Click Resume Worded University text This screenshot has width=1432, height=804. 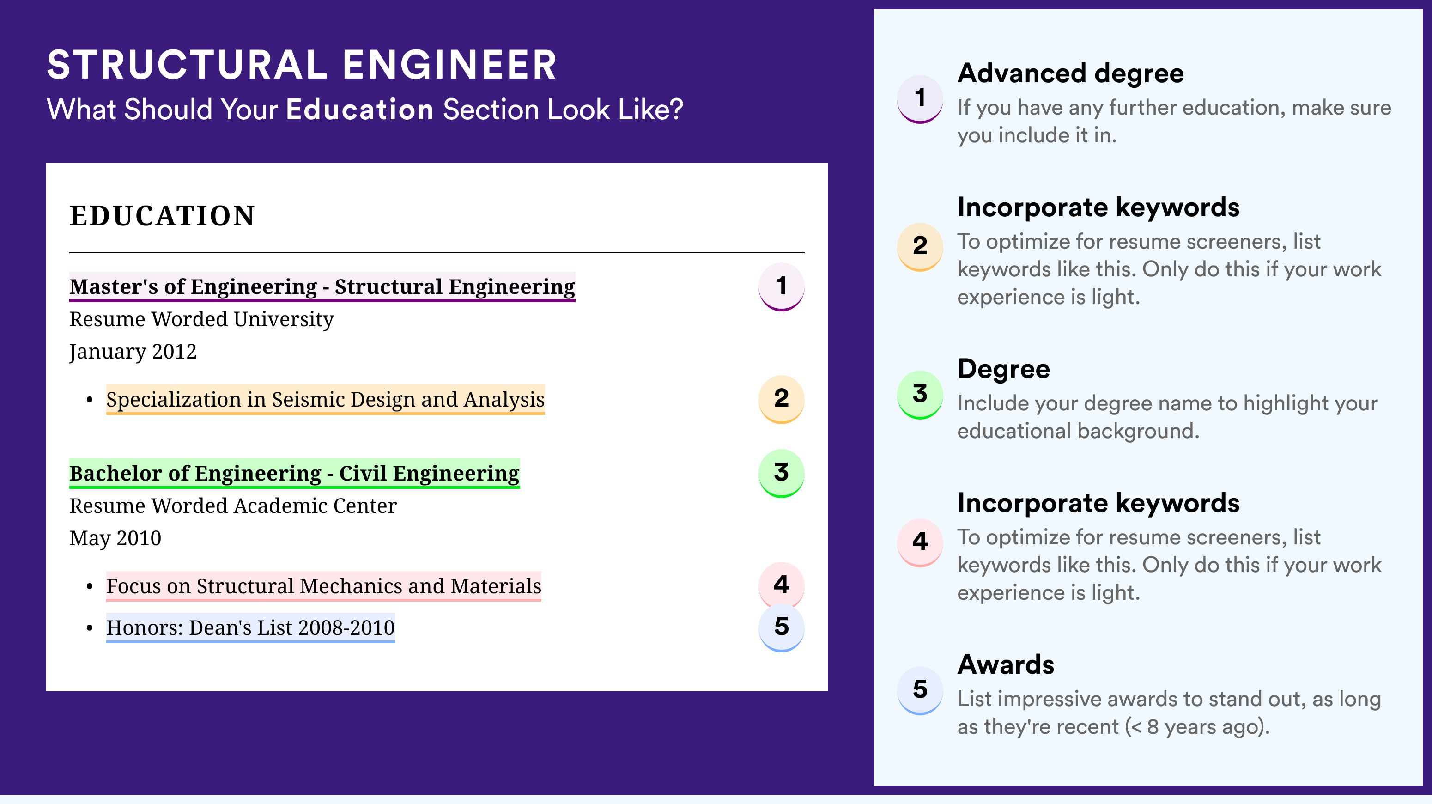click(201, 319)
